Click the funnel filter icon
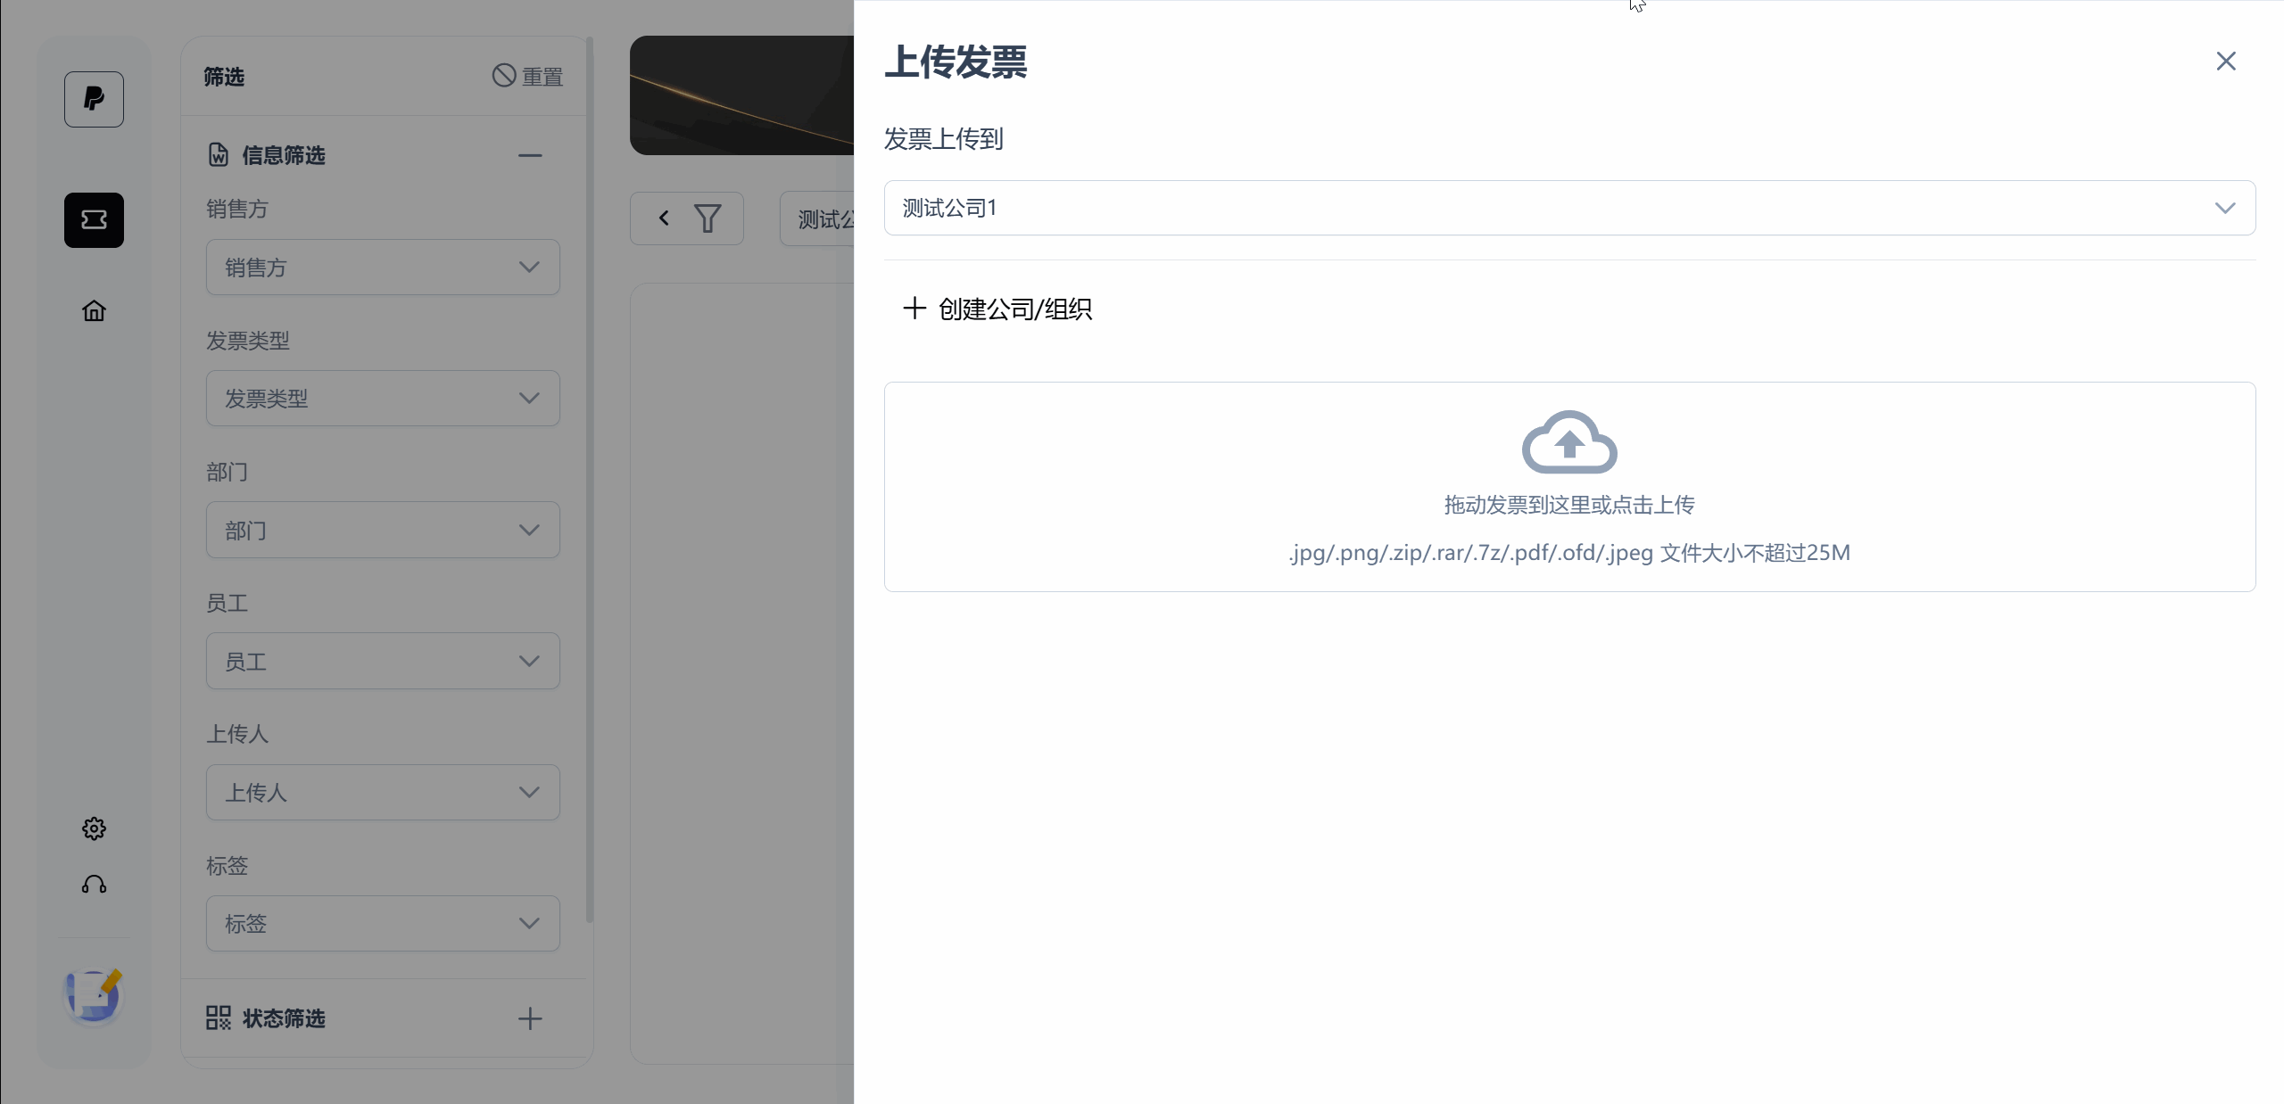The width and height of the screenshot is (2284, 1104). 708,218
